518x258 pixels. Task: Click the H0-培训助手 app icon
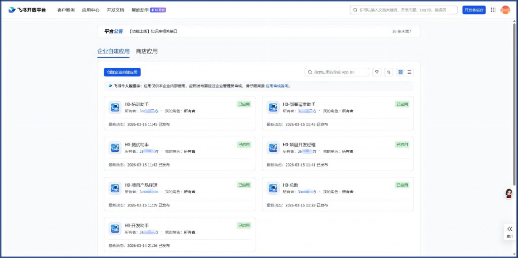pos(115,107)
